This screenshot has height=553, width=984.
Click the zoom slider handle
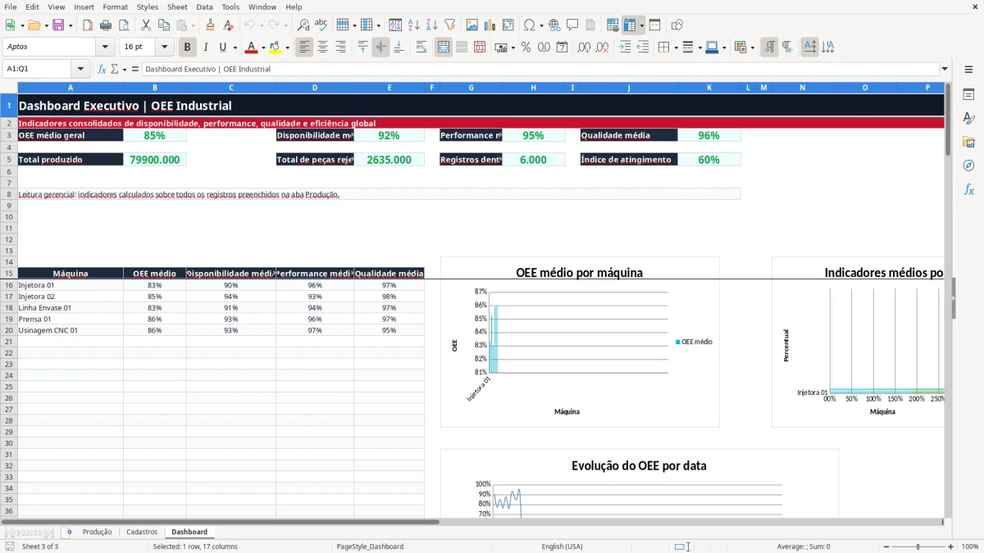918,546
